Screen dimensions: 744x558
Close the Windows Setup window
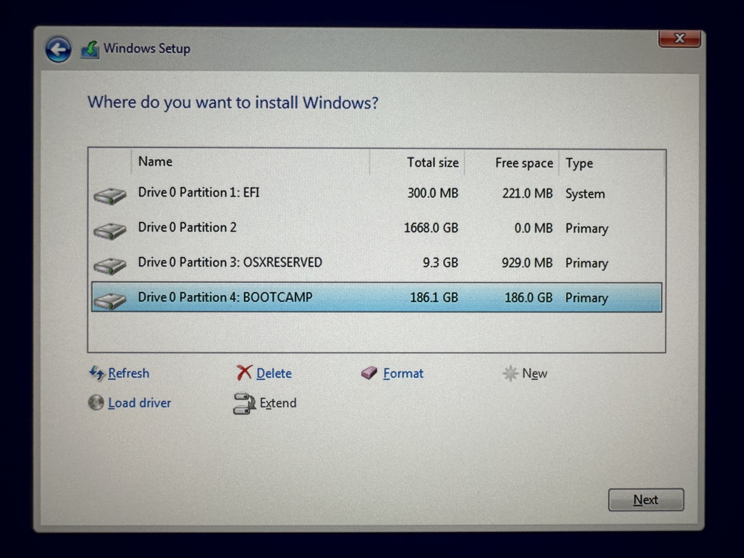(x=679, y=38)
